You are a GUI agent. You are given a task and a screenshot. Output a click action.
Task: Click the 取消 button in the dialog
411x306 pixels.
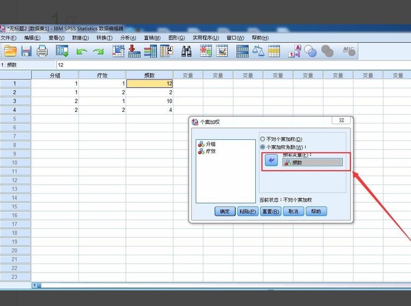[293, 212]
